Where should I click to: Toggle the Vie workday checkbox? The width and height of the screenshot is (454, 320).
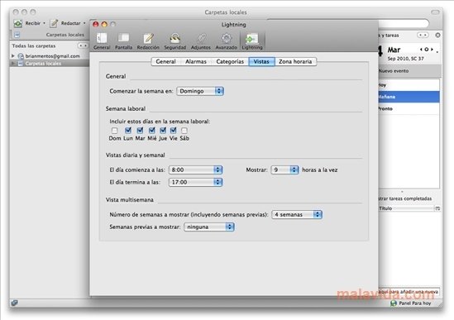tap(173, 131)
